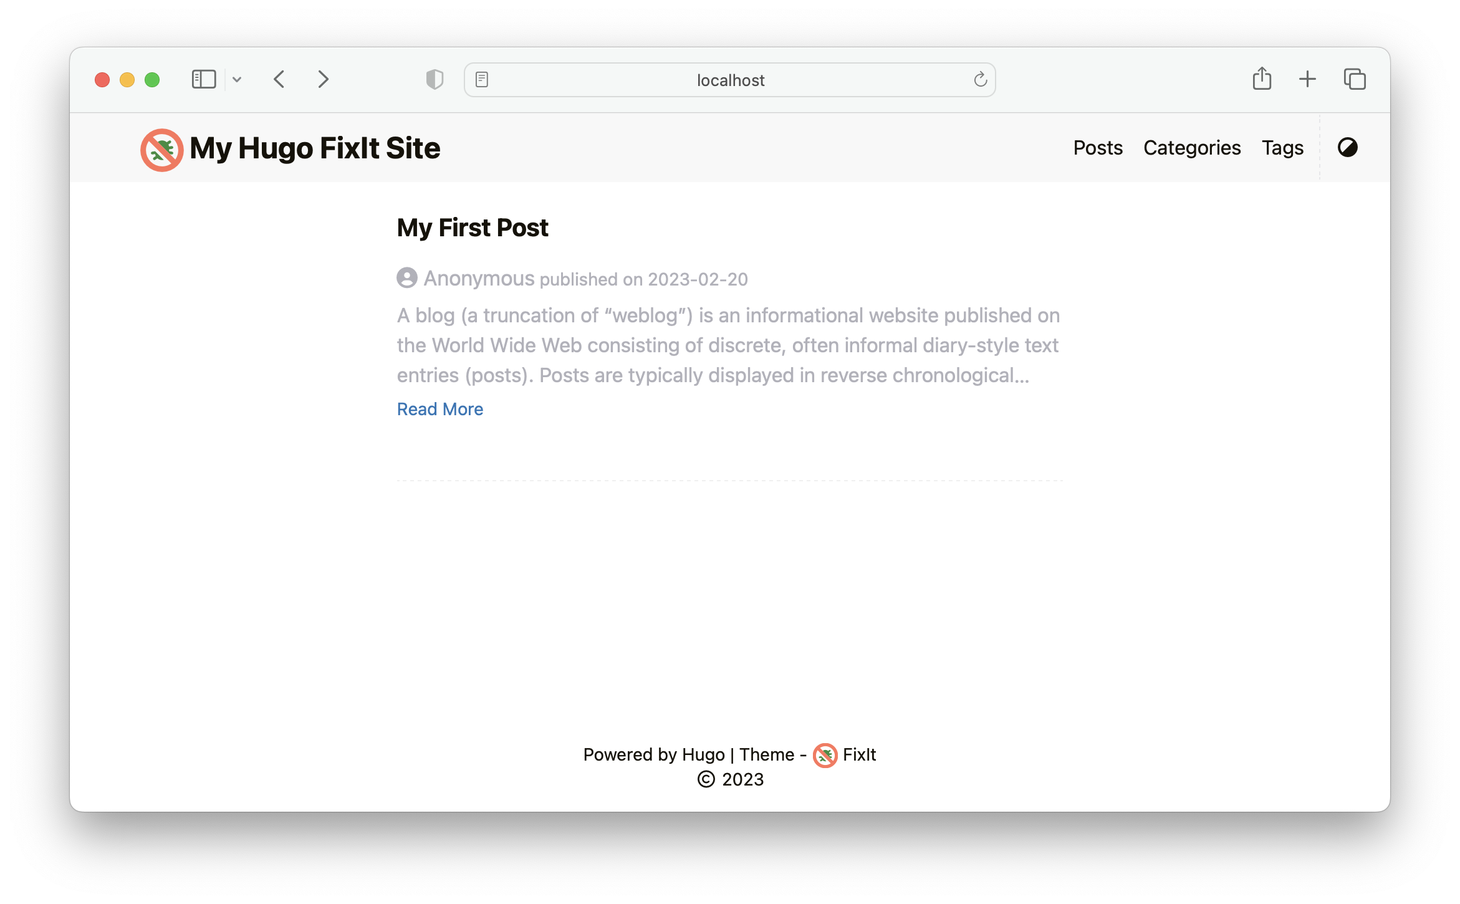Viewport: 1460px width, 904px height.
Task: Click the FixIt bug logo in the site header
Action: coord(161,150)
